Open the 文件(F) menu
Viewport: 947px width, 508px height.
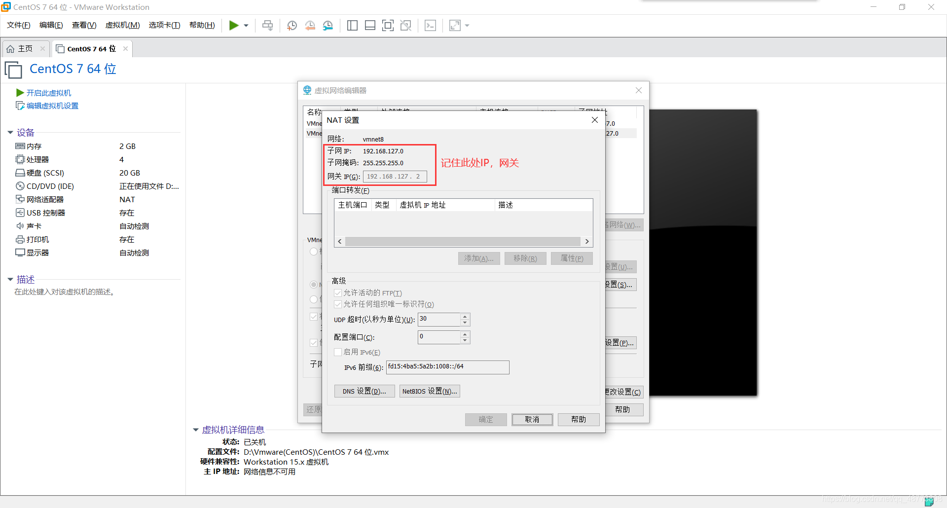pyautogui.click(x=19, y=25)
